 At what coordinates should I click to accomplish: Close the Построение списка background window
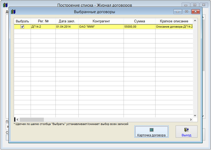204,5
